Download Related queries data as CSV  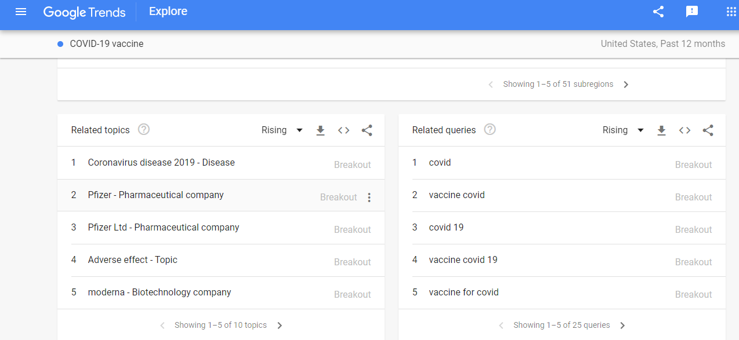tap(661, 130)
